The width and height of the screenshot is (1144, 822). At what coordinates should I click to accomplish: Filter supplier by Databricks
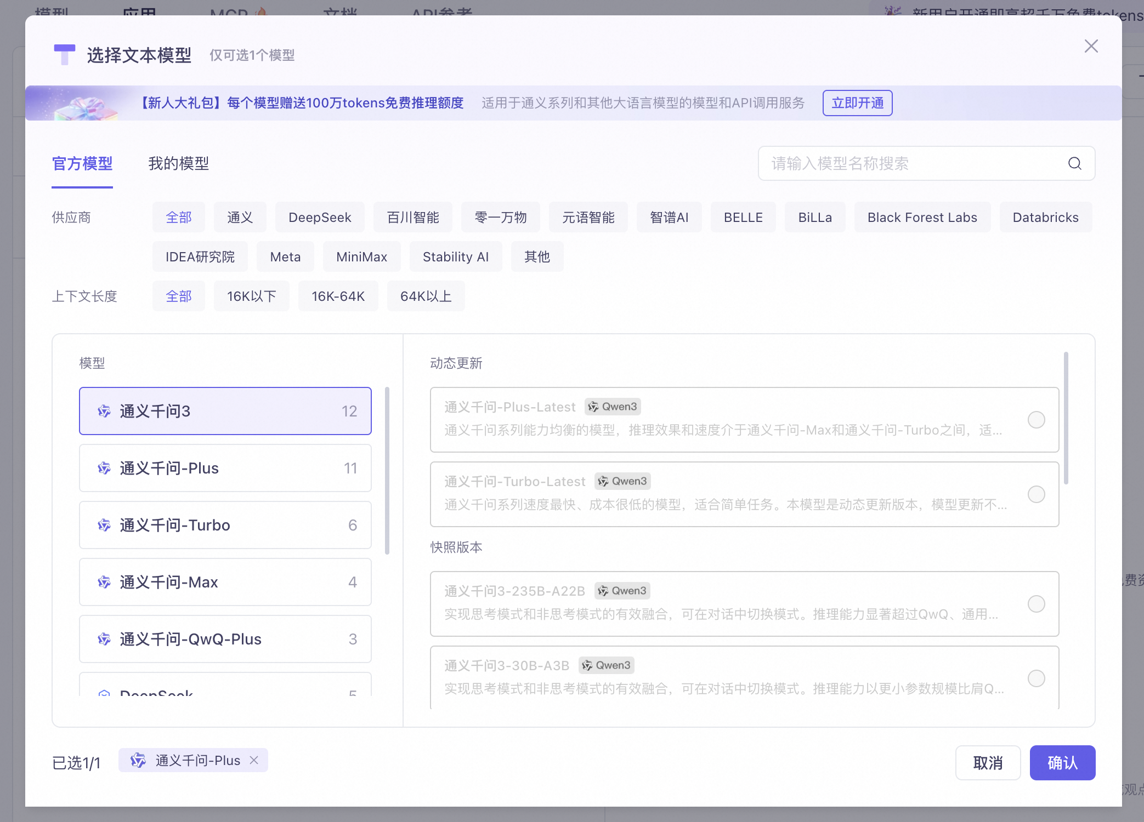1046,218
